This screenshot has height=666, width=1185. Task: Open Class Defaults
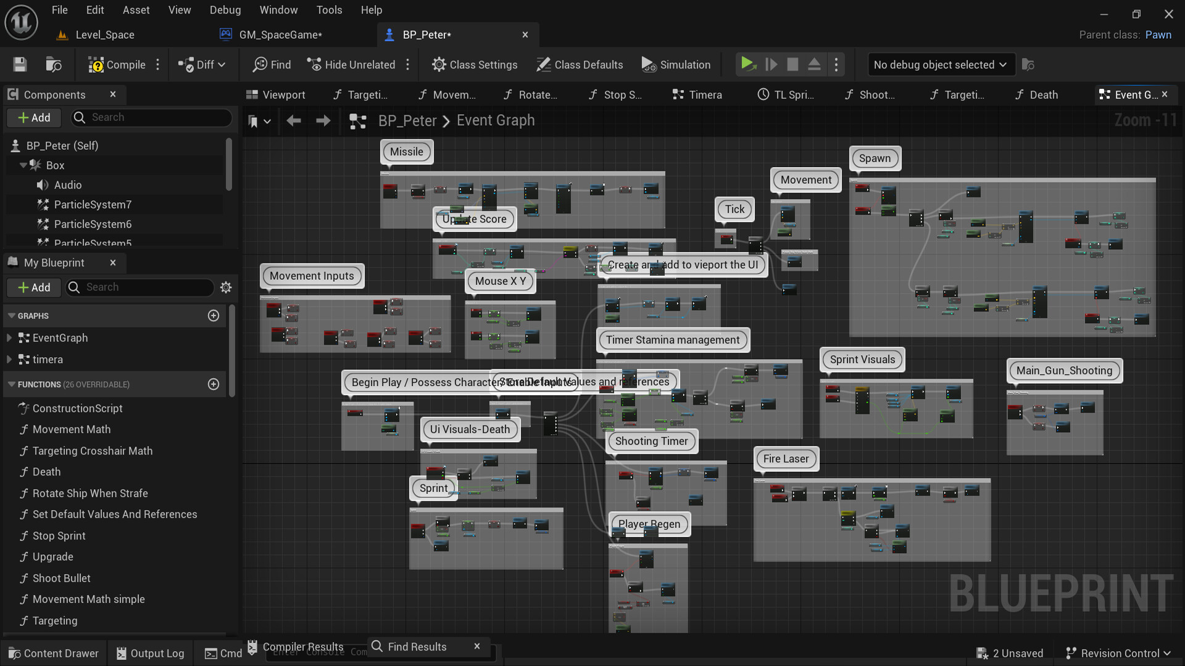pos(579,64)
